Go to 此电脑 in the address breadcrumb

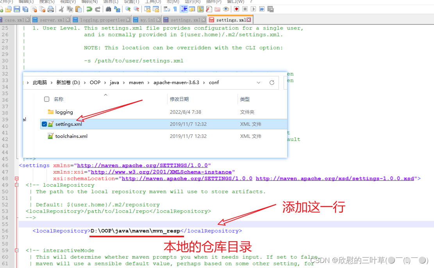[40, 83]
